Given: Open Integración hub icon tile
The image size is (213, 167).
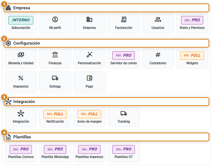Looking at the screenshot, I should (x=21, y=117).
